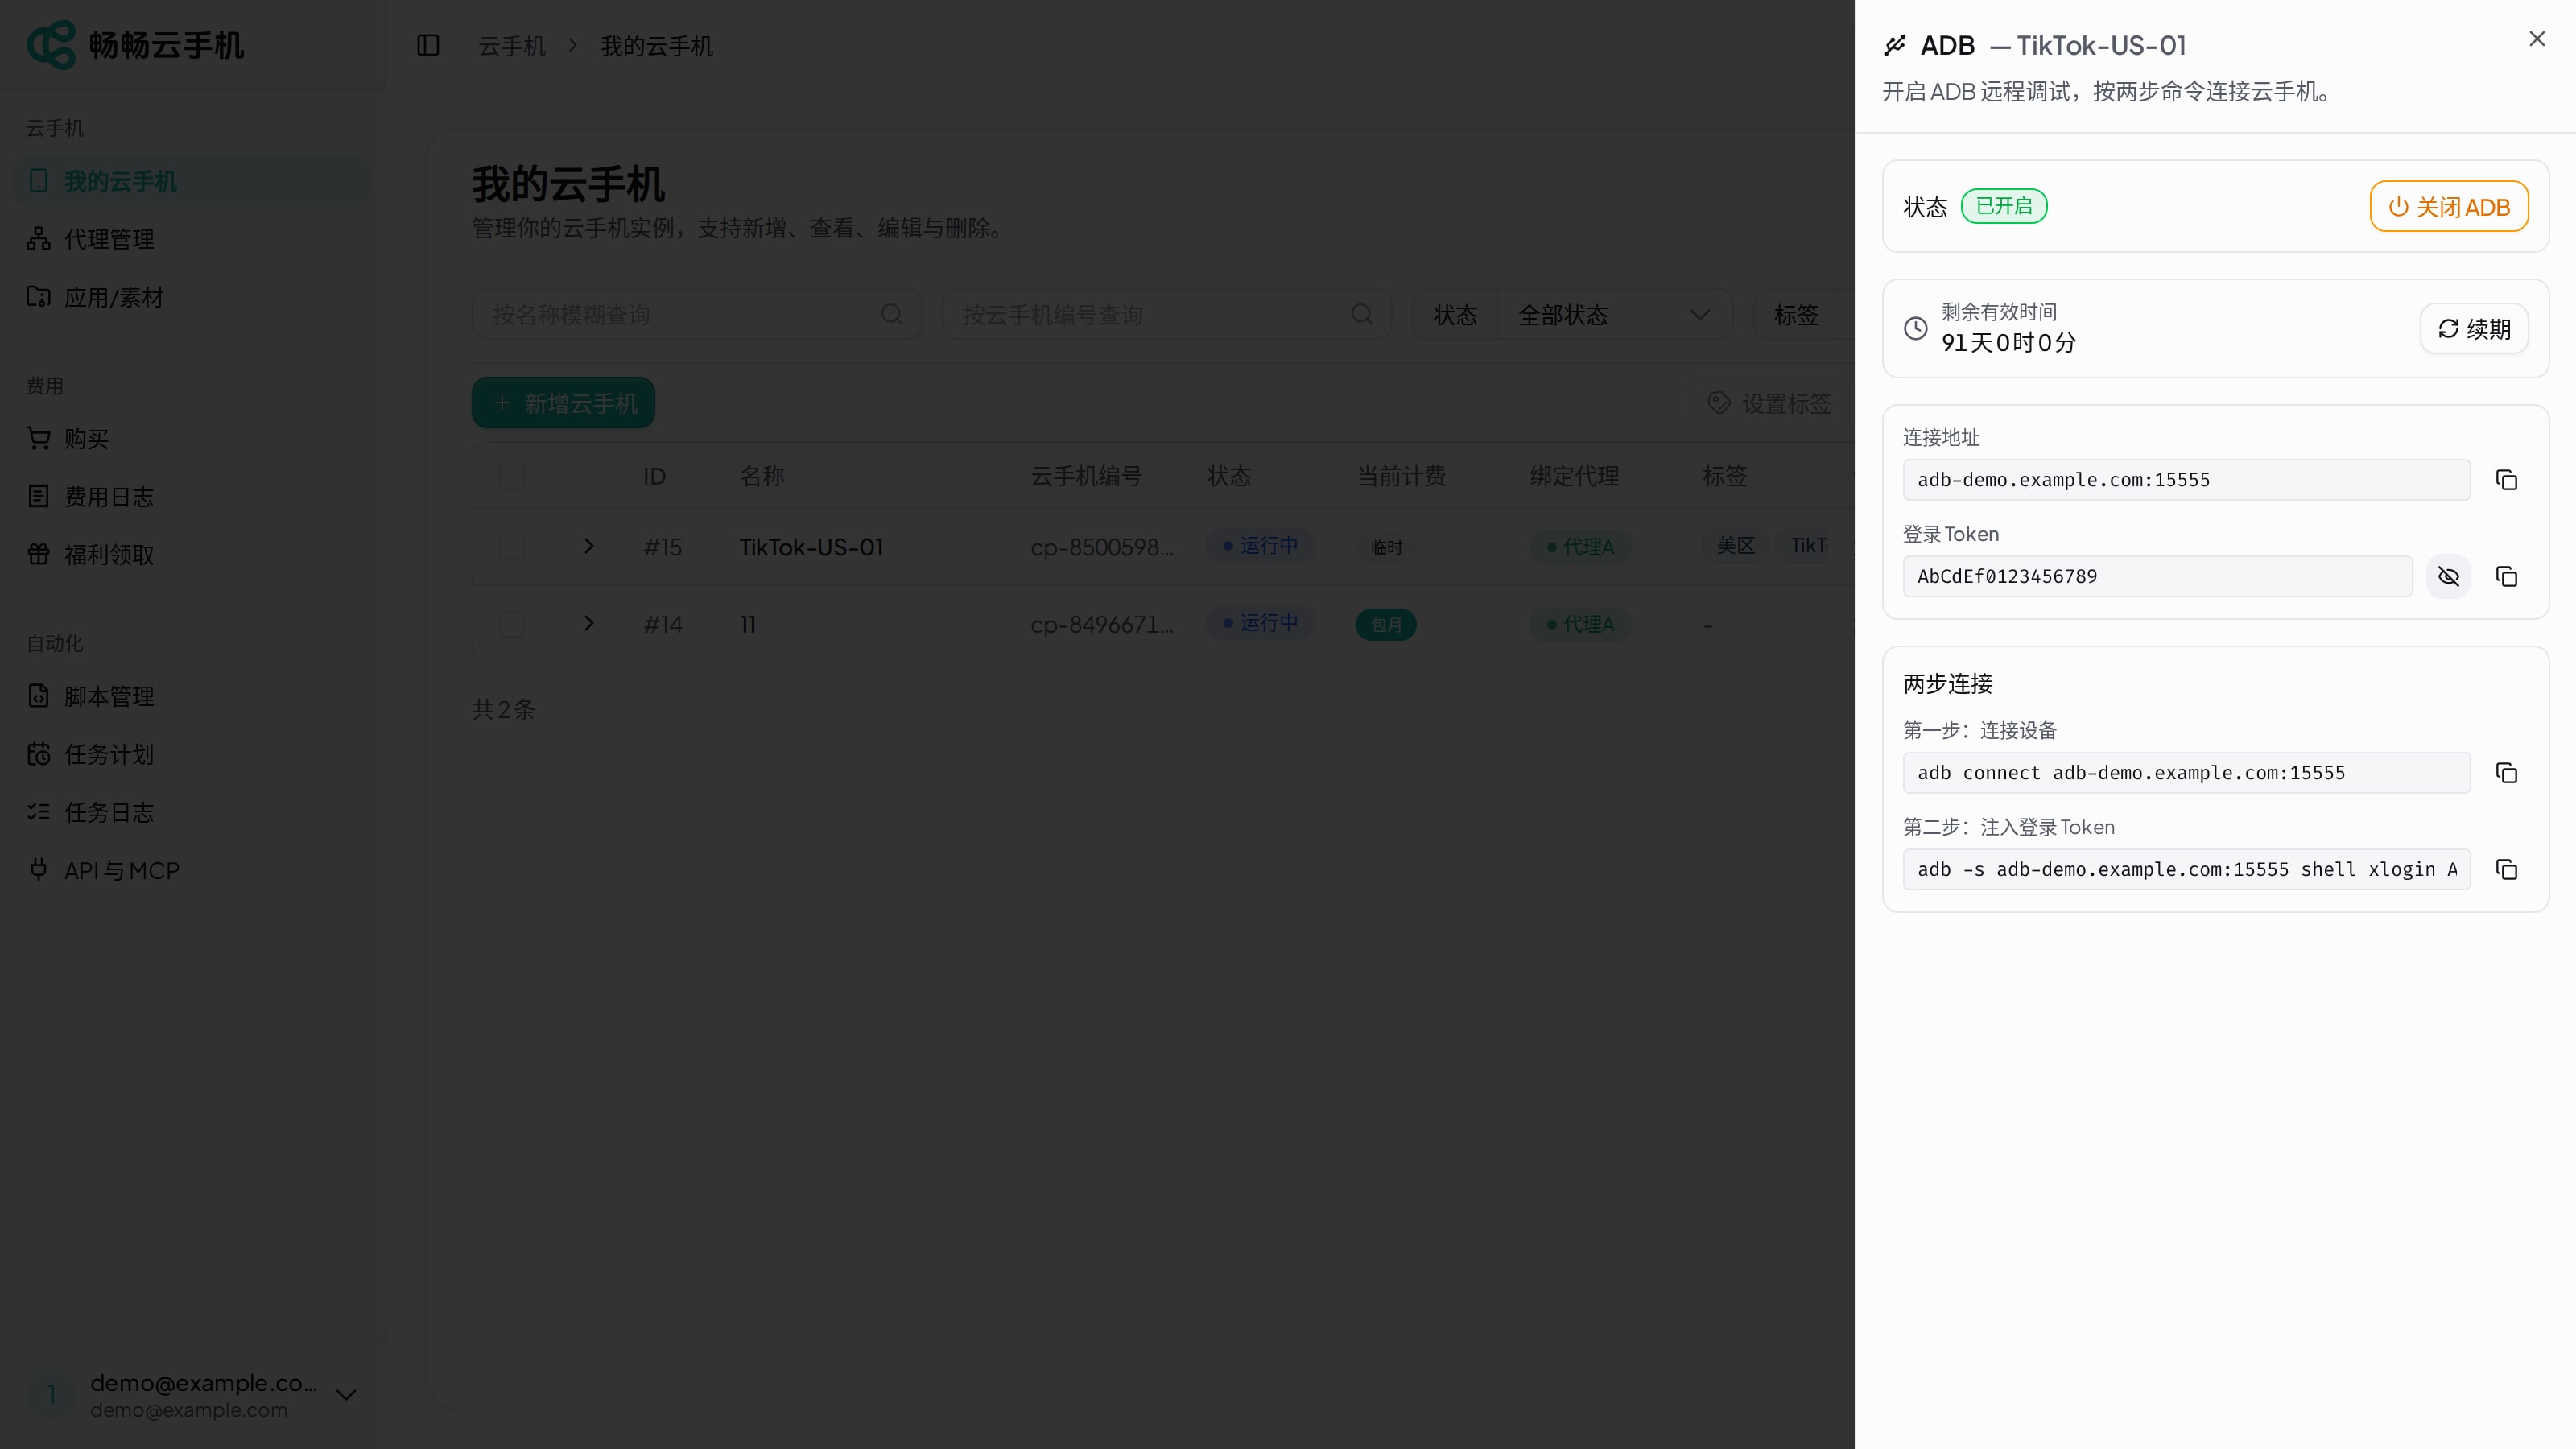This screenshot has height=1449, width=2576.
Task: Expand the demo@example.com account menu
Action: click(192, 1395)
